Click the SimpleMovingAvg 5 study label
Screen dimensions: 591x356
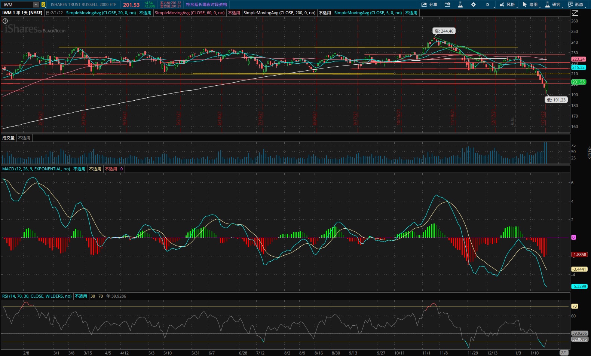[368, 13]
